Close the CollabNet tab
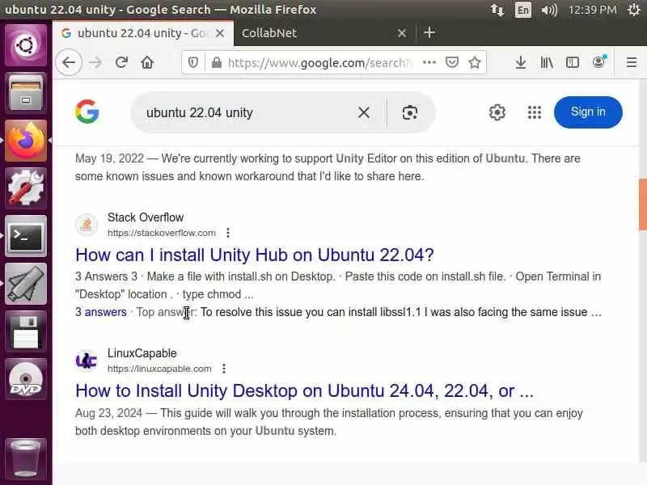This screenshot has width=647, height=485. point(401,33)
